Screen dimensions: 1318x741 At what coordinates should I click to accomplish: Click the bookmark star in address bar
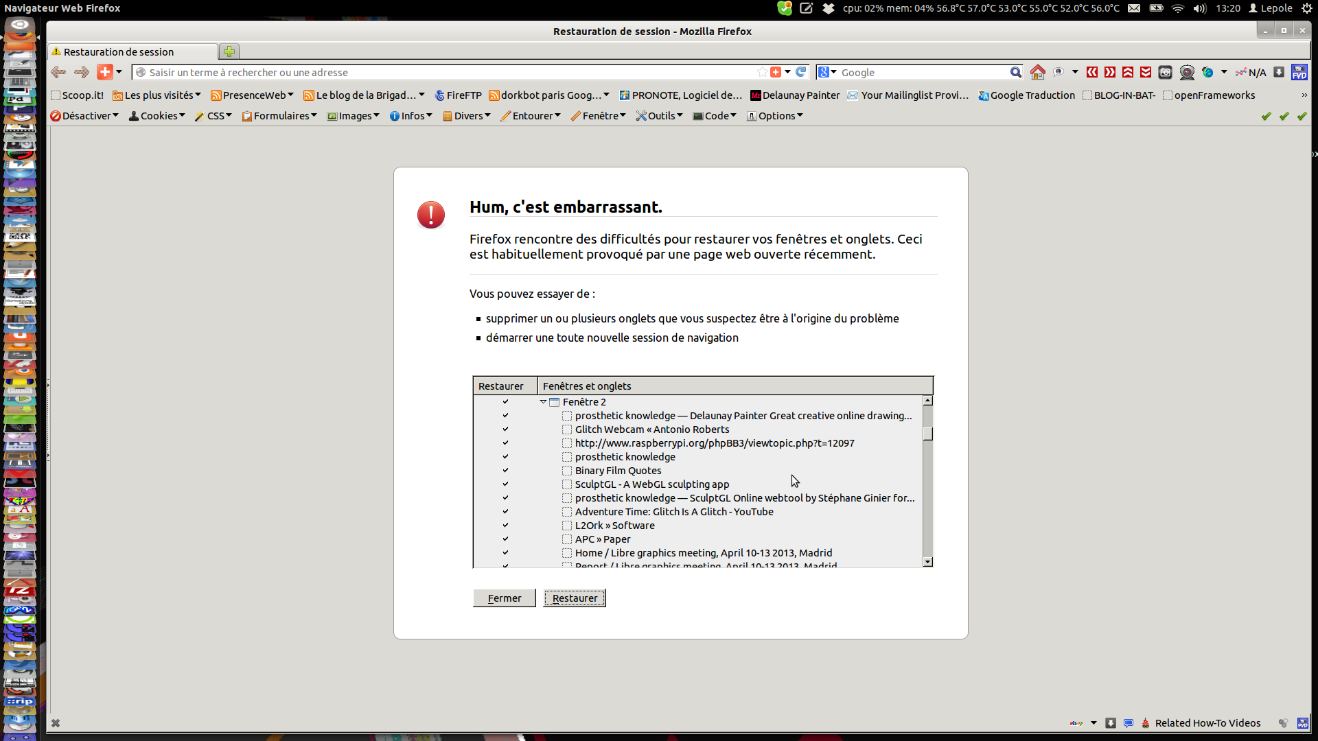coord(762,72)
